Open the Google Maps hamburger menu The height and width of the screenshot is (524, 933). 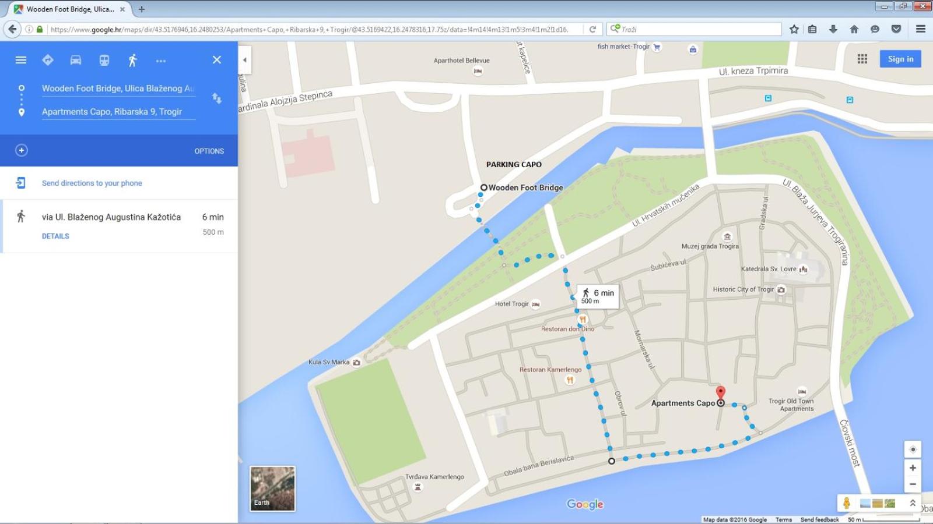pos(21,60)
